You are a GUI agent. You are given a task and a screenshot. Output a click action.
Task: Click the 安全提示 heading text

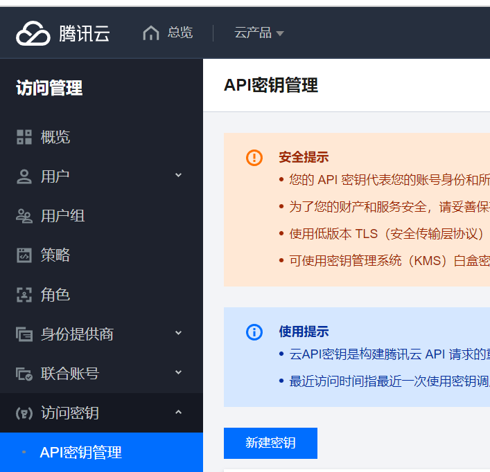click(304, 157)
